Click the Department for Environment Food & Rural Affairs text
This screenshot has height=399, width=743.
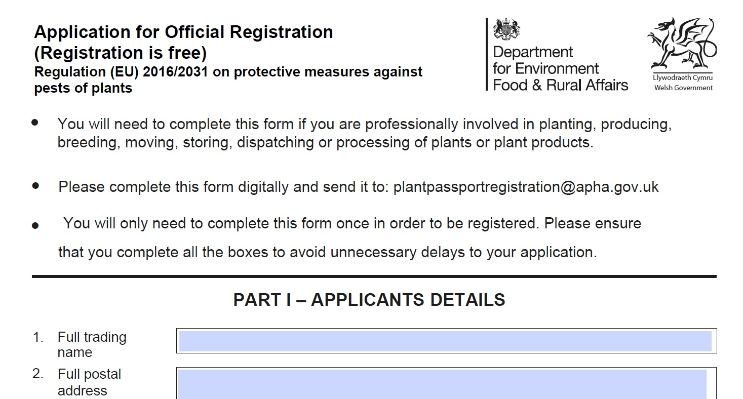point(560,68)
